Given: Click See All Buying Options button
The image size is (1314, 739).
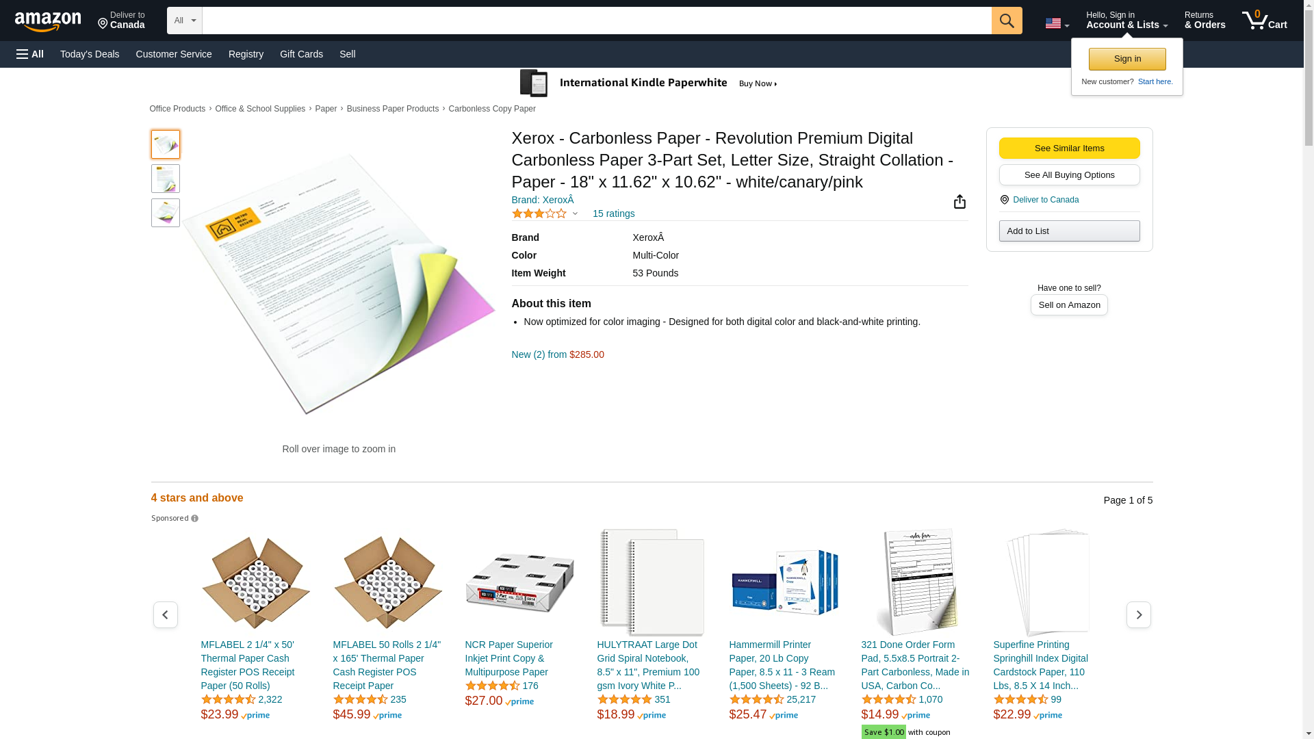Looking at the screenshot, I should 1069,174.
